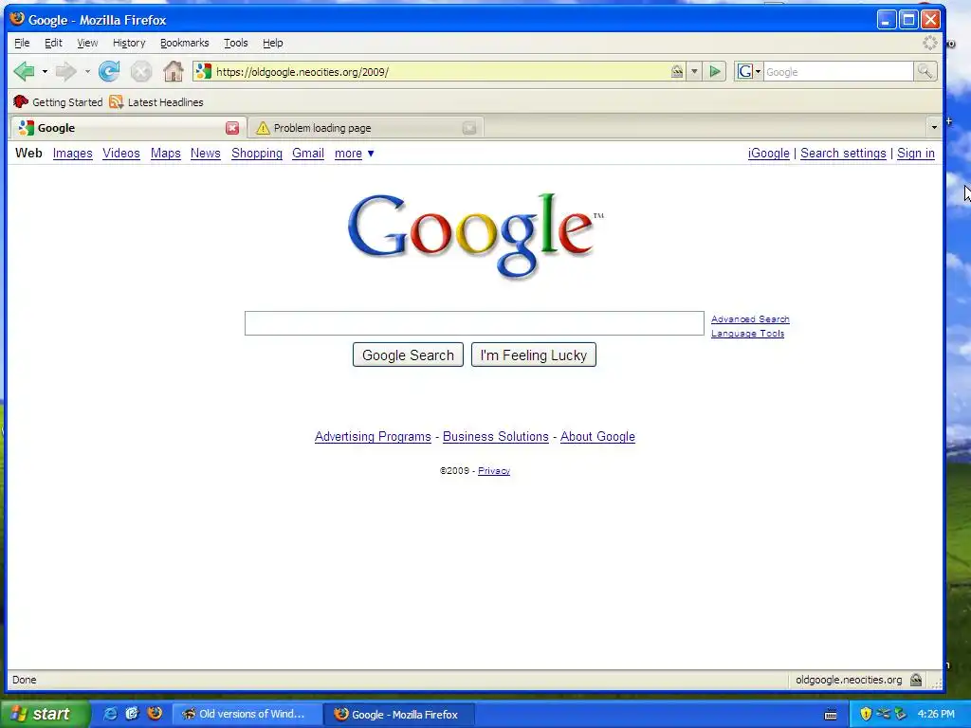
Task: Switch to Problem loading page tab
Action: pyautogui.click(x=366, y=128)
